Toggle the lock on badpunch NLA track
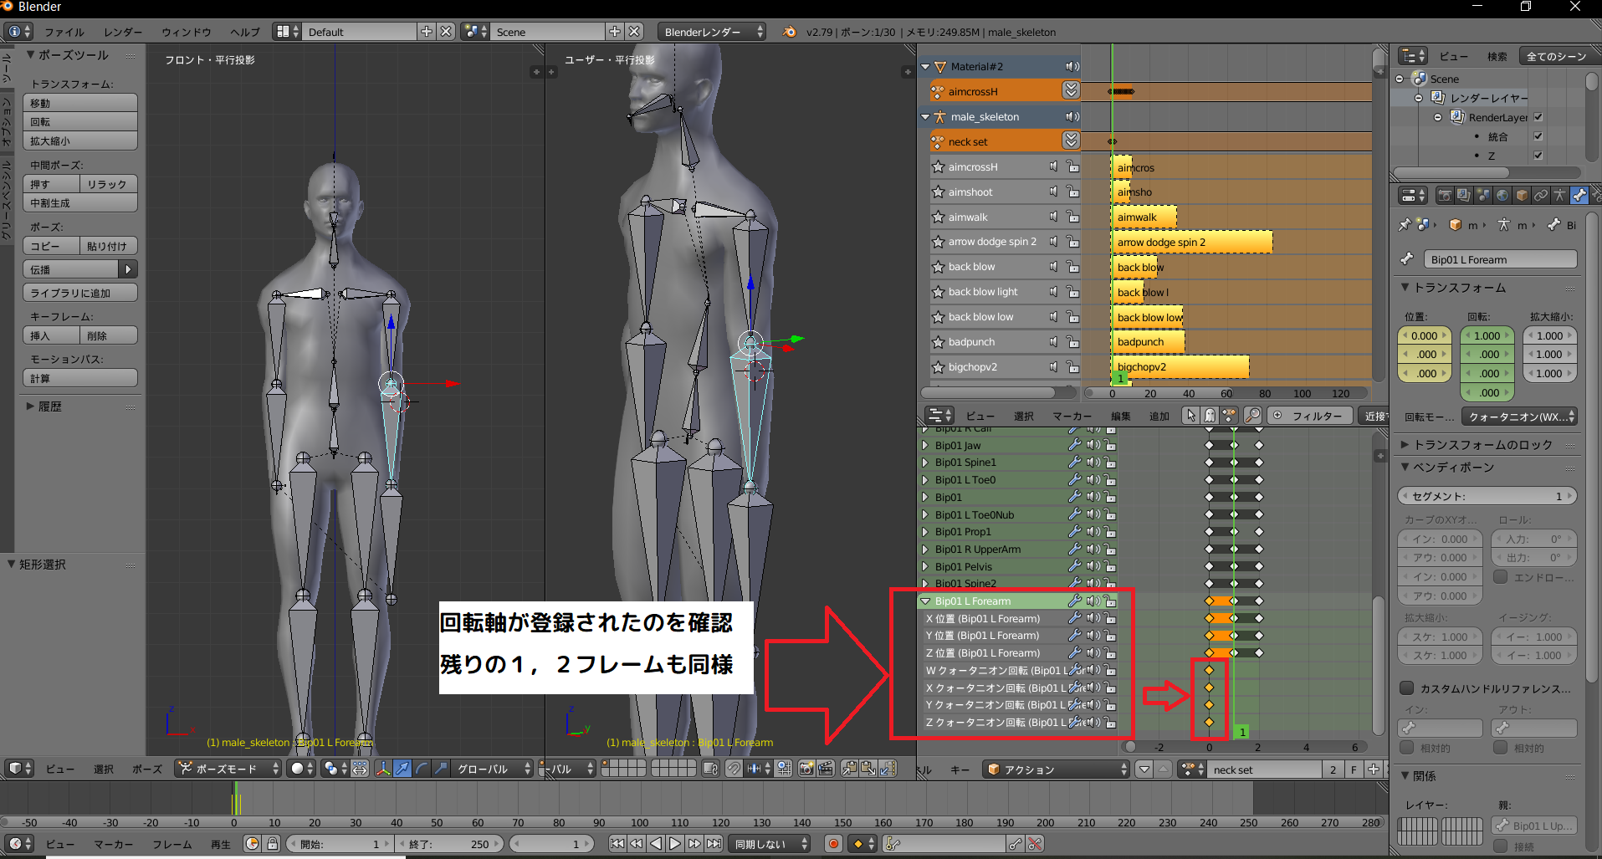1602x859 pixels. [1072, 342]
